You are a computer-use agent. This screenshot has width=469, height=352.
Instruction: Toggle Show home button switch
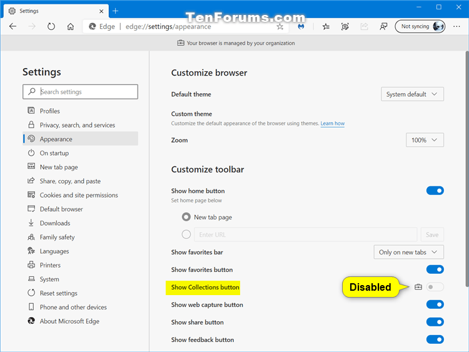pyautogui.click(x=435, y=191)
